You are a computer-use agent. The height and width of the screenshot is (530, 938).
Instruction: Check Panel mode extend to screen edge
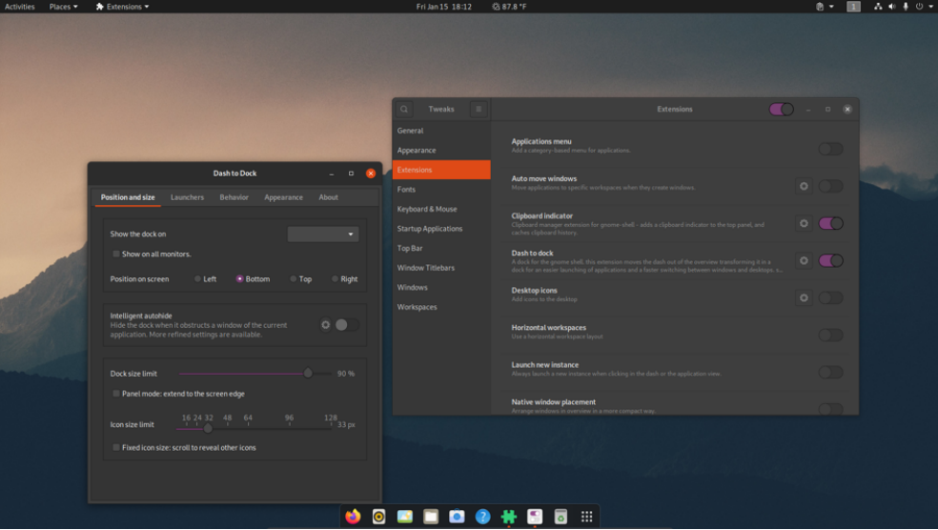coord(116,394)
